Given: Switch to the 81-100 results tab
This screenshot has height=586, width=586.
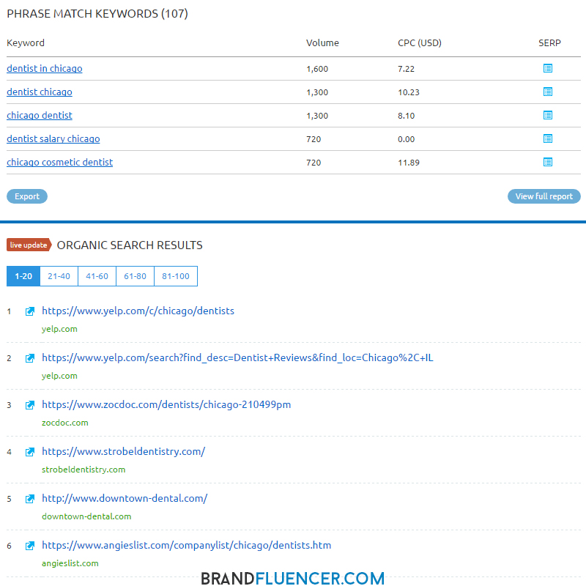Looking at the screenshot, I should click(x=176, y=276).
